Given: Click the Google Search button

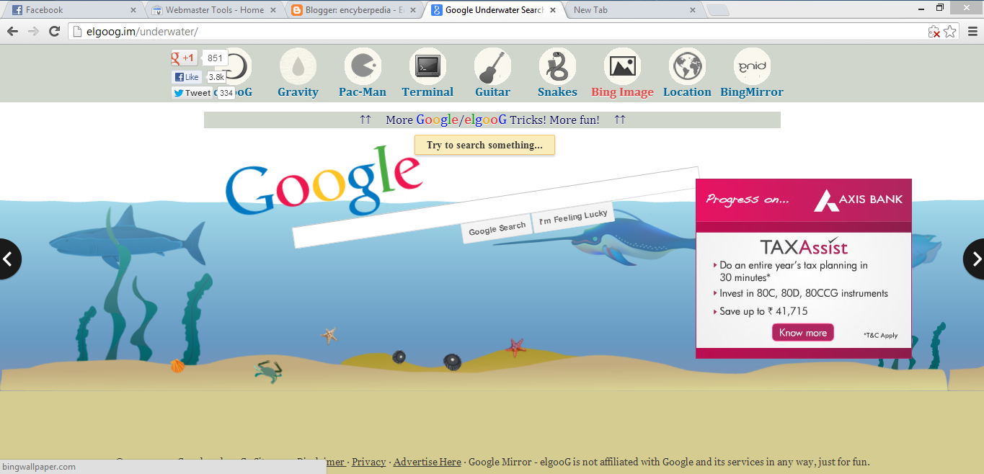Looking at the screenshot, I should coord(497,229).
